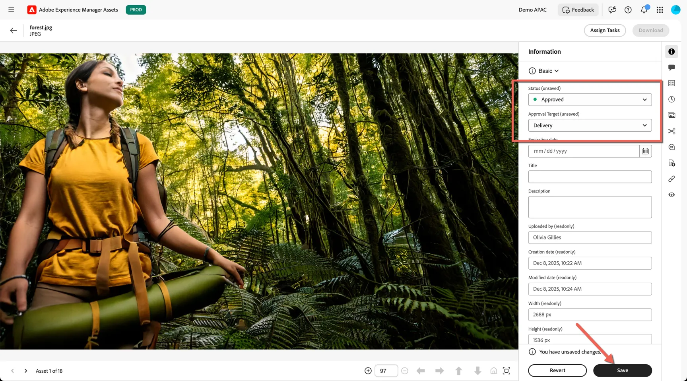Click the Assign Tasks button
The width and height of the screenshot is (687, 381).
coord(605,30)
